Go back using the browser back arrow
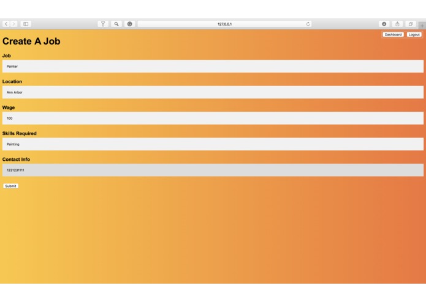The height and width of the screenshot is (302, 426). pos(6,24)
